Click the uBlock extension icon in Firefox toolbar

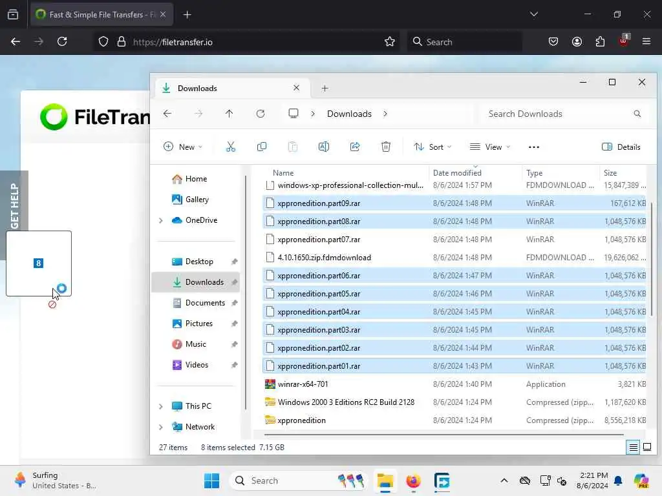[624, 41]
